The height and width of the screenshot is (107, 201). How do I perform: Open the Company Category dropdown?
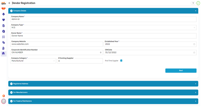coord(33,61)
